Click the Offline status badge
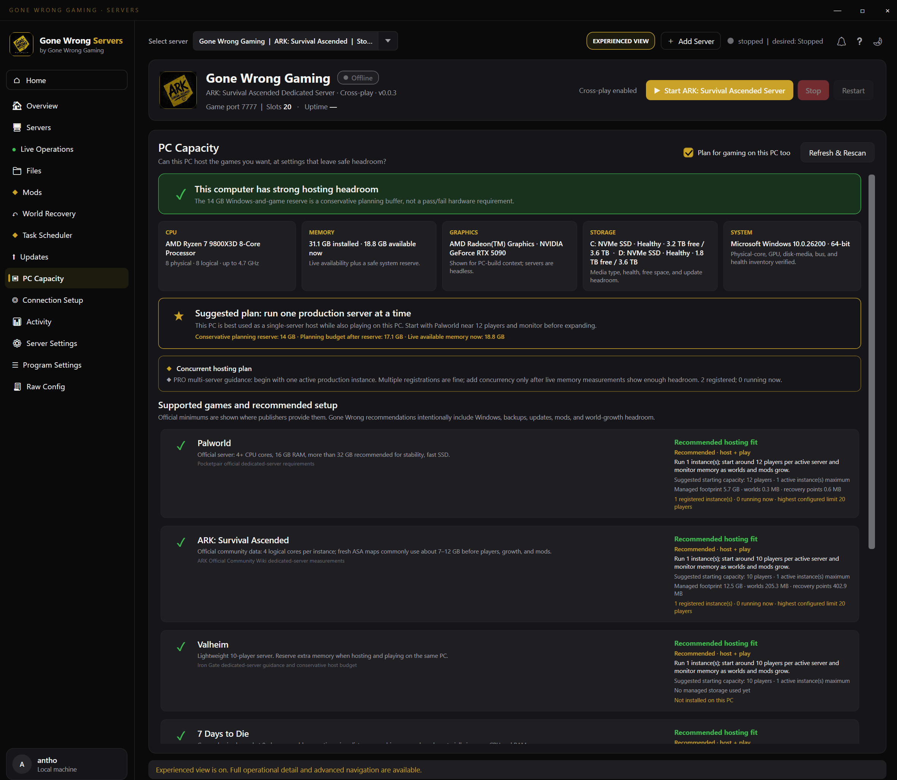Screen dimensions: 897x780 click(x=358, y=78)
